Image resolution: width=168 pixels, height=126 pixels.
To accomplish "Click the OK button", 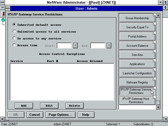I will [16, 115].
